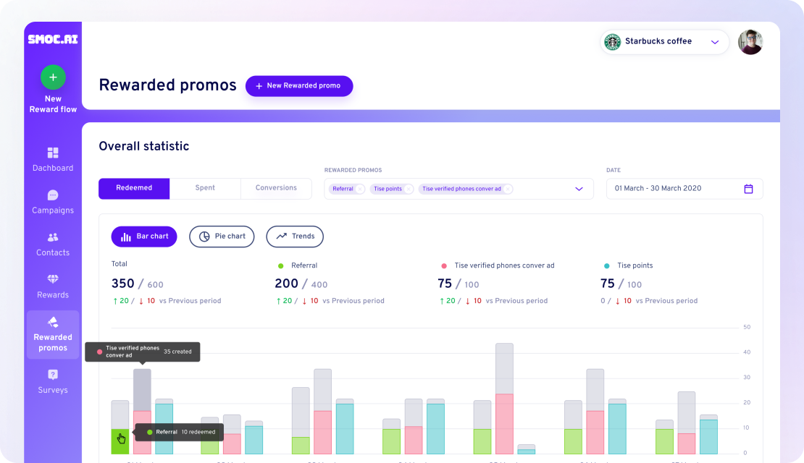This screenshot has width=804, height=463.
Task: Remove the Tise points filter chip
Action: pos(408,189)
